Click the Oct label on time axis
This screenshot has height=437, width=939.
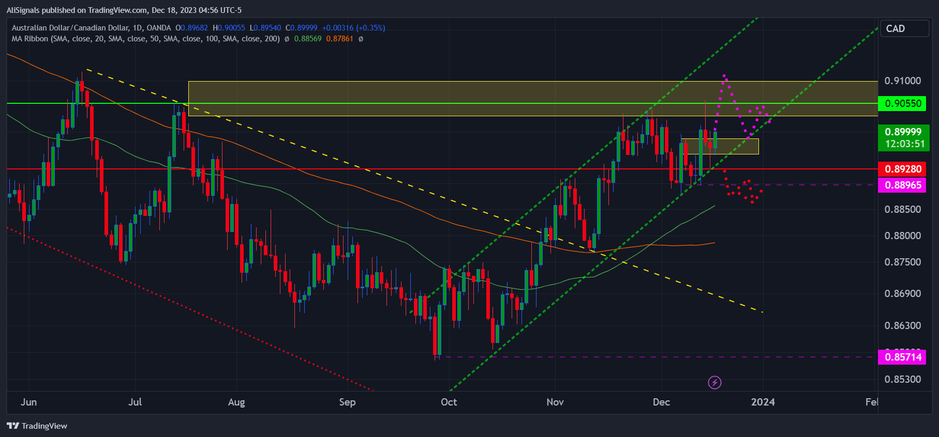click(x=449, y=402)
